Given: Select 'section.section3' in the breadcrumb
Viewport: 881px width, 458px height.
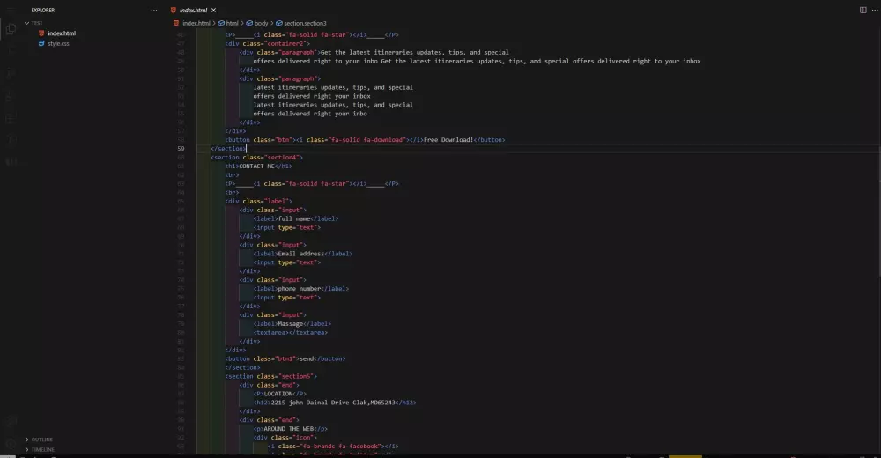Looking at the screenshot, I should pyautogui.click(x=305, y=23).
